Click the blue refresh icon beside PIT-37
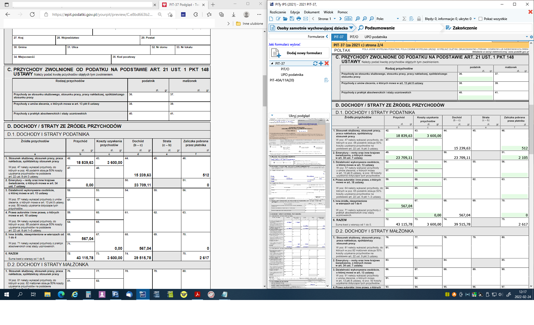The image size is (534, 325). pos(315,63)
